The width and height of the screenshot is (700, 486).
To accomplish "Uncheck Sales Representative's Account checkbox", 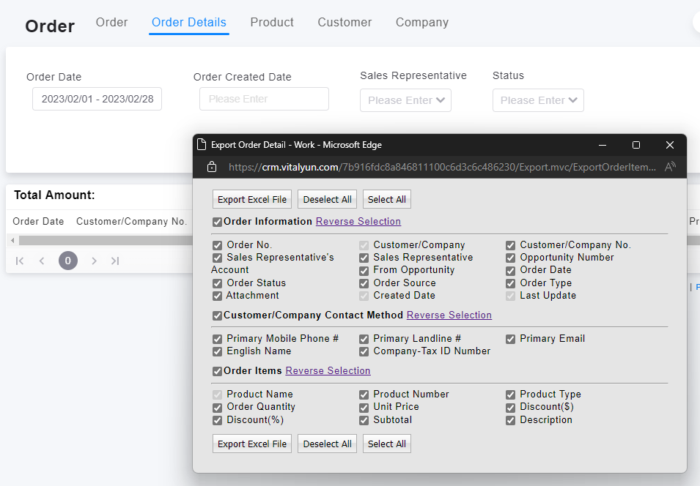I will tap(218, 258).
